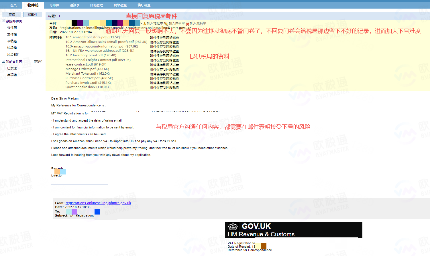Open attachment 16.2 Inventory proof.pdf
This screenshot has height=256, width=430.
[91, 55]
